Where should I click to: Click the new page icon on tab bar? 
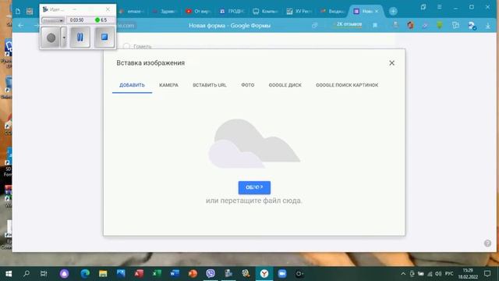pos(18,12)
